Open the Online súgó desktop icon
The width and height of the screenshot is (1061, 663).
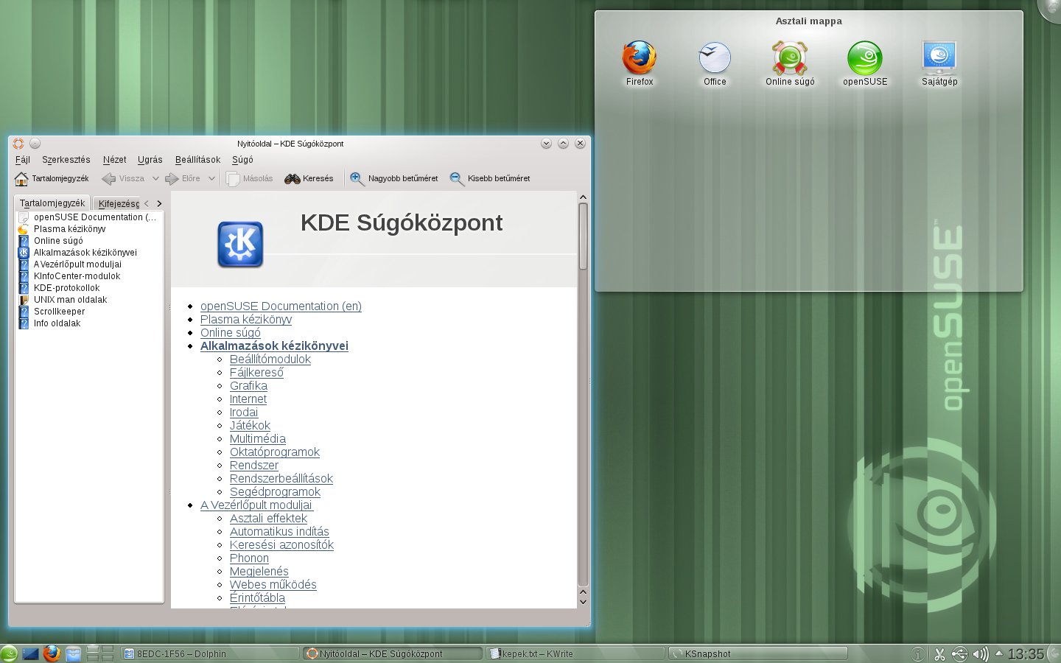788,57
